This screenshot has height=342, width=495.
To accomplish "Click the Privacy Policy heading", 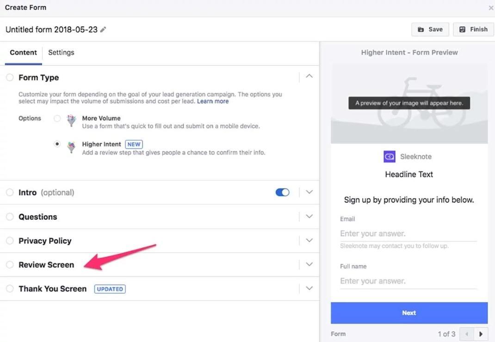I will click(x=45, y=241).
